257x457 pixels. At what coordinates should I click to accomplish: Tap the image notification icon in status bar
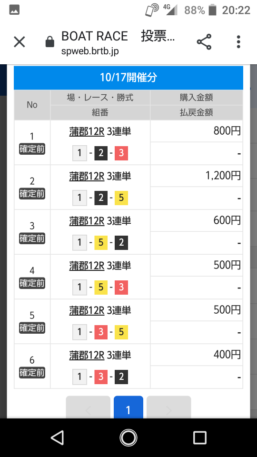(14, 10)
